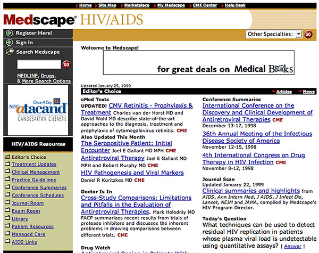Jump to Articles in Editor's Choice bar

[x=284, y=92]
